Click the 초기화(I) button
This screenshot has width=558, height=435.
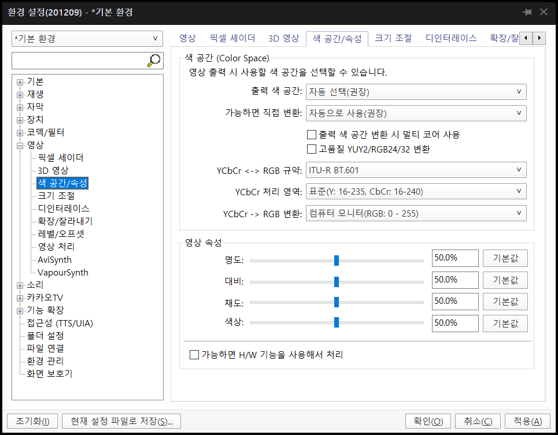[x=32, y=421]
